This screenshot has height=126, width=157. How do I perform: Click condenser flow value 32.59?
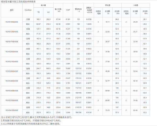tap(135, 41)
